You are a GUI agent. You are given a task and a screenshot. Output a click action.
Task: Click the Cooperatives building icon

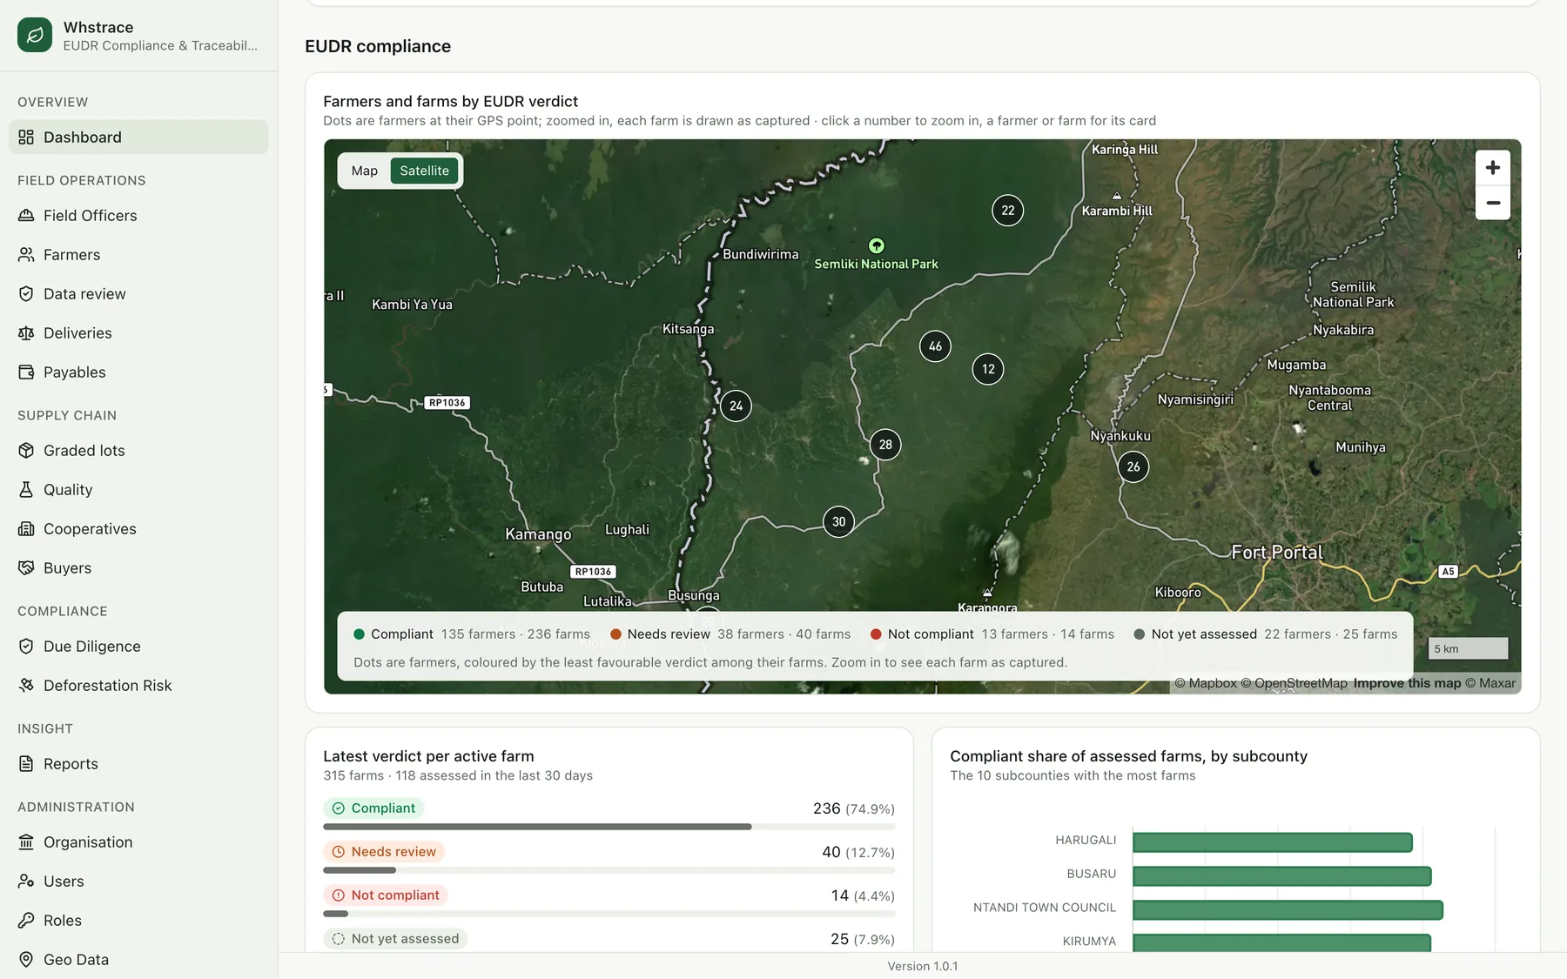pyautogui.click(x=26, y=529)
